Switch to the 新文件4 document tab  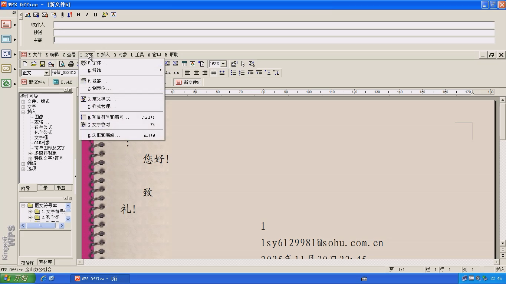(x=33, y=82)
